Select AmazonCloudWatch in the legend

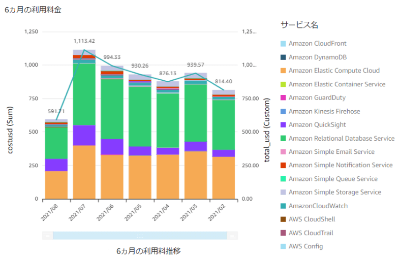(x=318, y=206)
